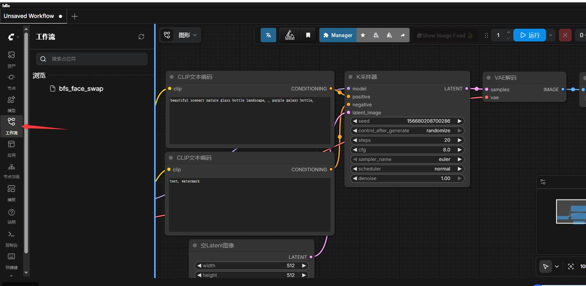This screenshot has height=286, width=586.
Task: Open the 控制台 console sidebar icon
Action: (x=12, y=238)
